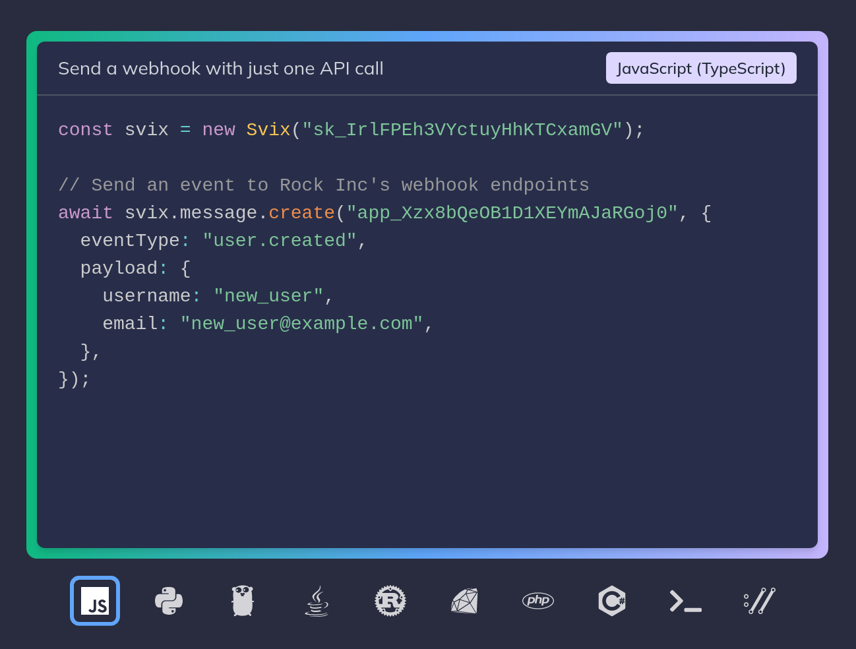Choose the cURL slashes icon

pos(760,601)
